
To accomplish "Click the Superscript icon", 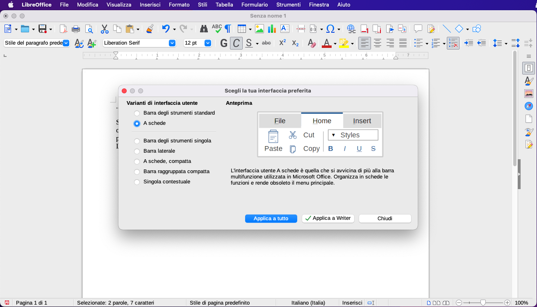I will click(x=282, y=43).
